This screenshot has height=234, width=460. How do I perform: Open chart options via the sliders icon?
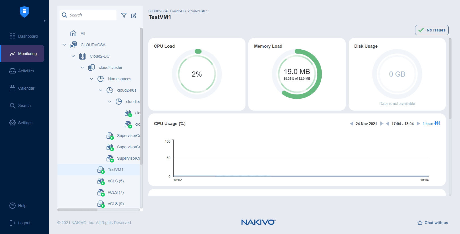click(438, 123)
